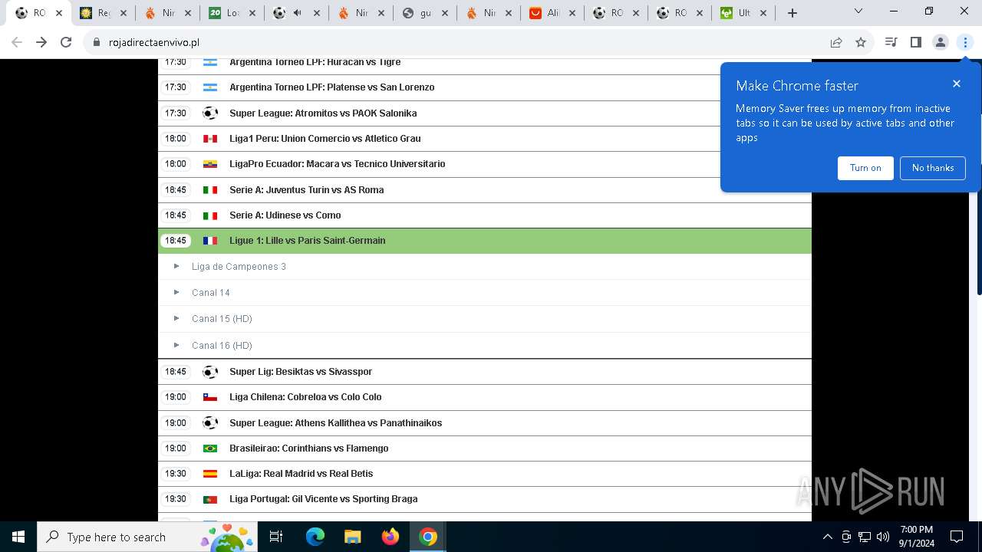This screenshot has width=982, height=552.
Task: Click the French flag beside Lille vs PSG
Action: [x=210, y=241]
